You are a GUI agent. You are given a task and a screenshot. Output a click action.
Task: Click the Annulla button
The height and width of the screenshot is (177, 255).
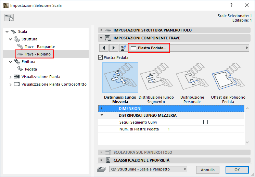pyautogui.click(x=208, y=170)
